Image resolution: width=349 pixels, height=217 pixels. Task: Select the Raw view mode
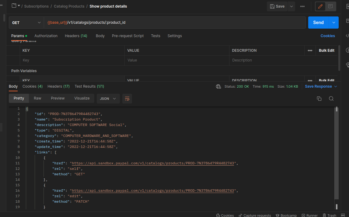coord(37,98)
